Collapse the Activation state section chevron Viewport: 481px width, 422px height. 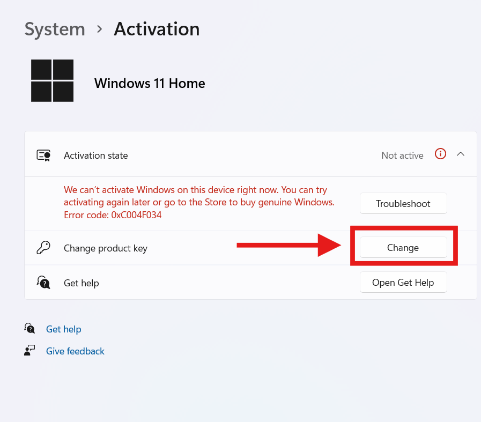[x=461, y=154]
